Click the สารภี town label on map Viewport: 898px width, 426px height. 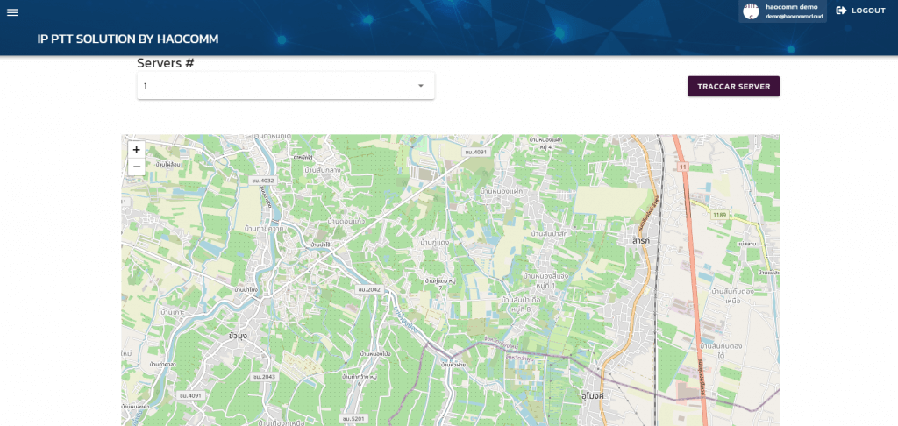[x=640, y=242]
